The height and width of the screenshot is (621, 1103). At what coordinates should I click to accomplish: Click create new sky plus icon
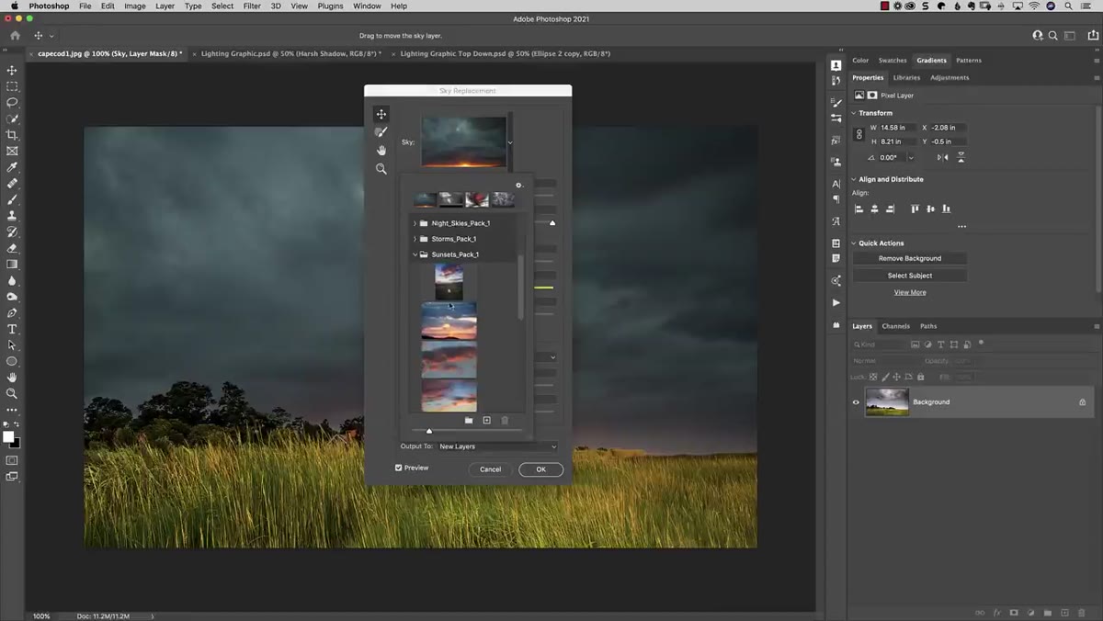coord(487,420)
